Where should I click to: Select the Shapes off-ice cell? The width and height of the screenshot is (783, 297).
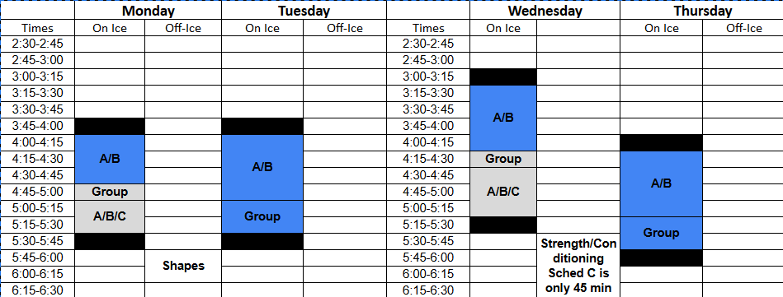[x=183, y=266]
